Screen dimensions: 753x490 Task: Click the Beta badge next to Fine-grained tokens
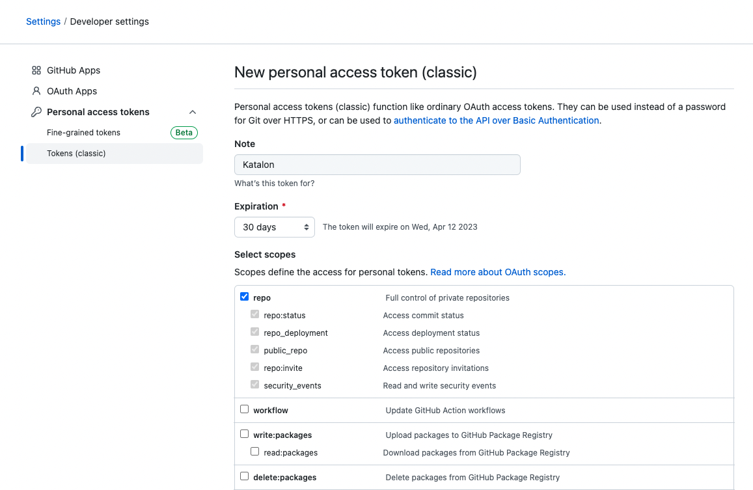tap(184, 133)
